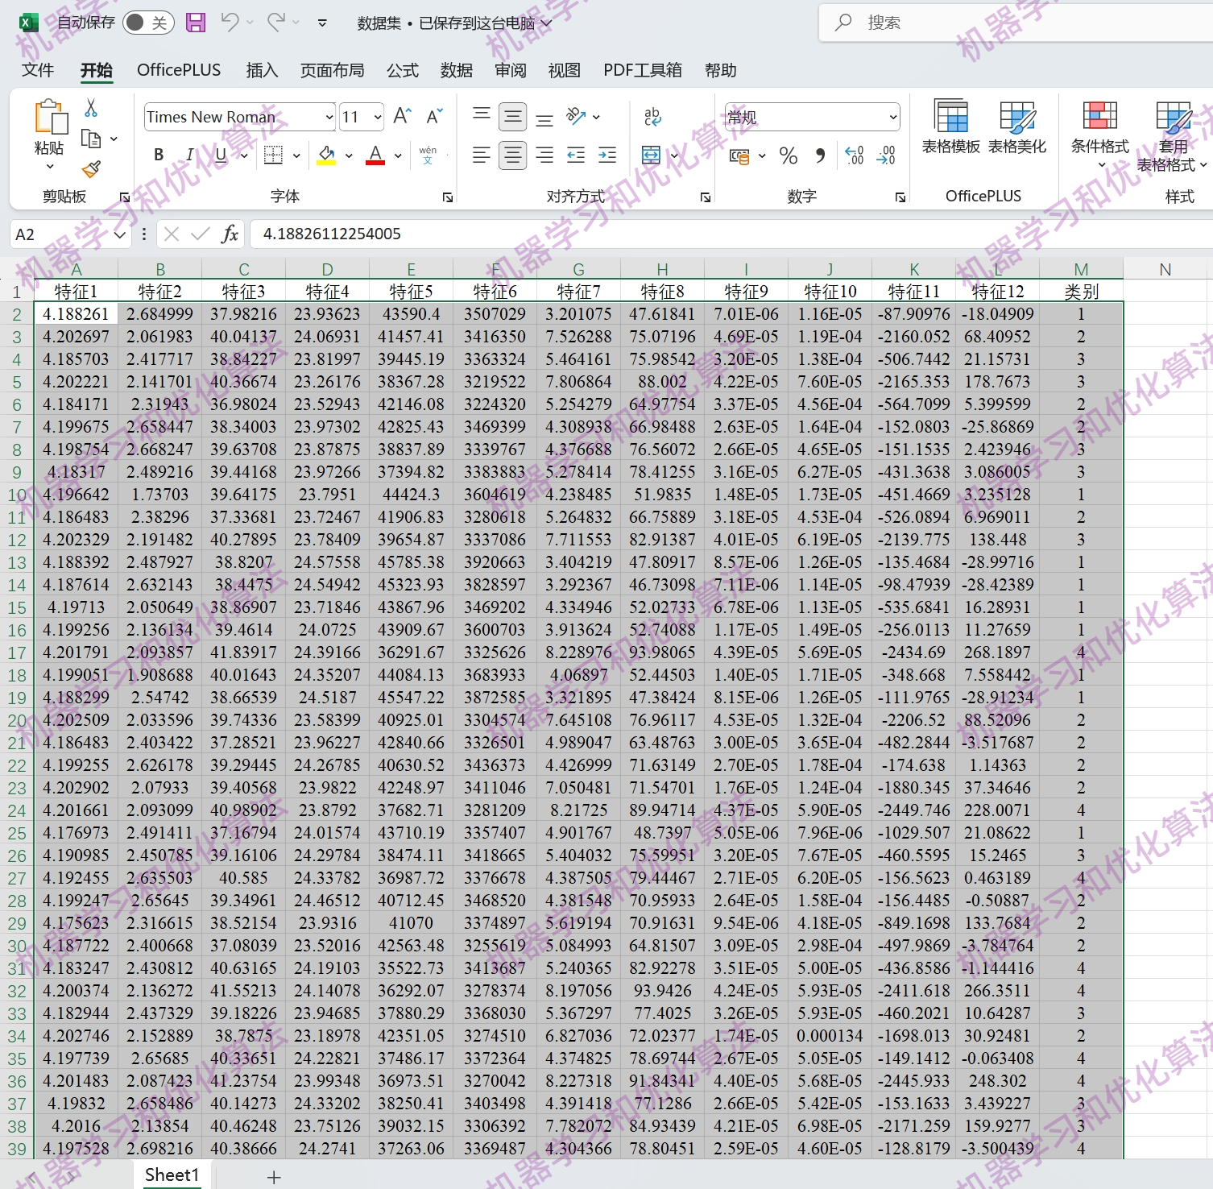Click the save (保存) button
Viewport: 1213px width, 1189px height.
point(196,23)
